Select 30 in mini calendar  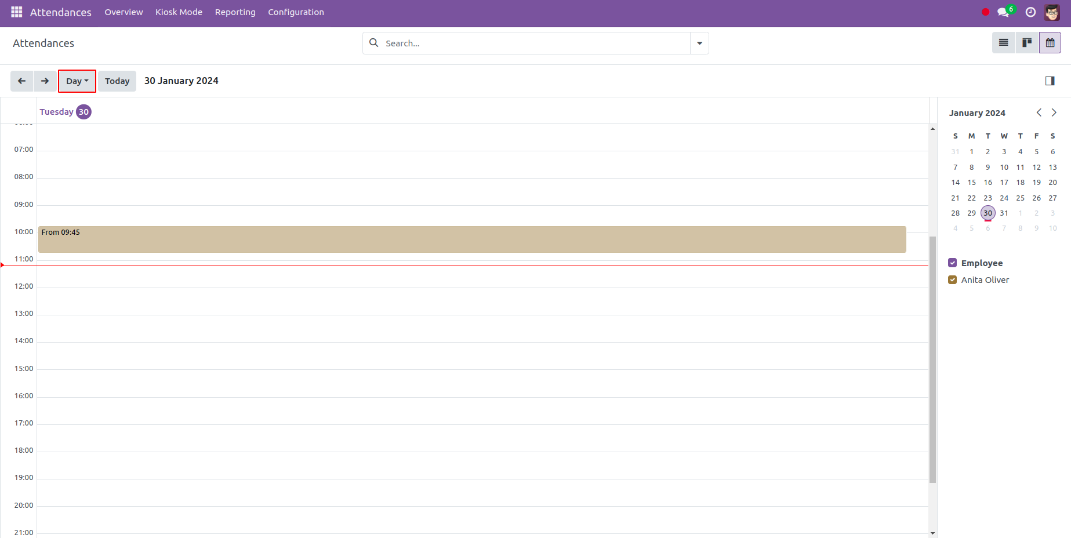click(x=988, y=213)
